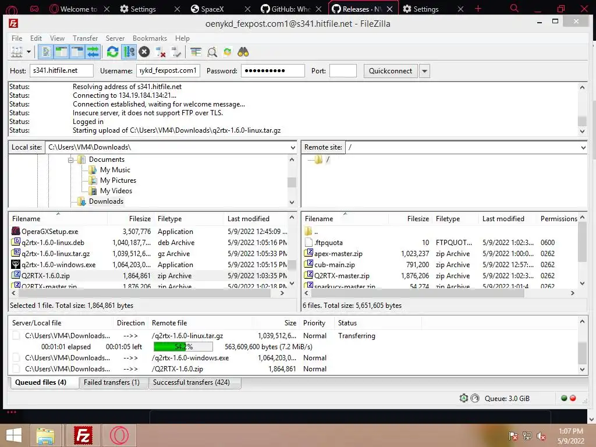The image size is (596, 447).
Task: Open the Help menu
Action: (x=182, y=38)
